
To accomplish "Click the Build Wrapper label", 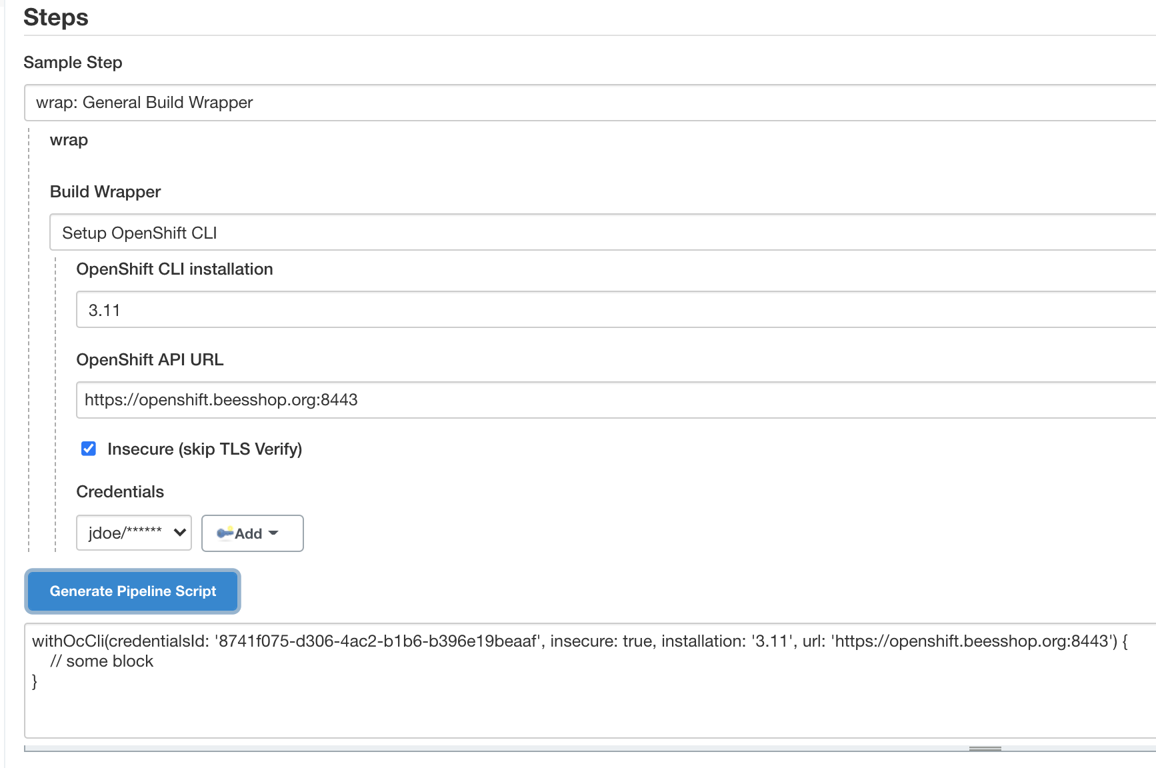I will click(x=105, y=192).
